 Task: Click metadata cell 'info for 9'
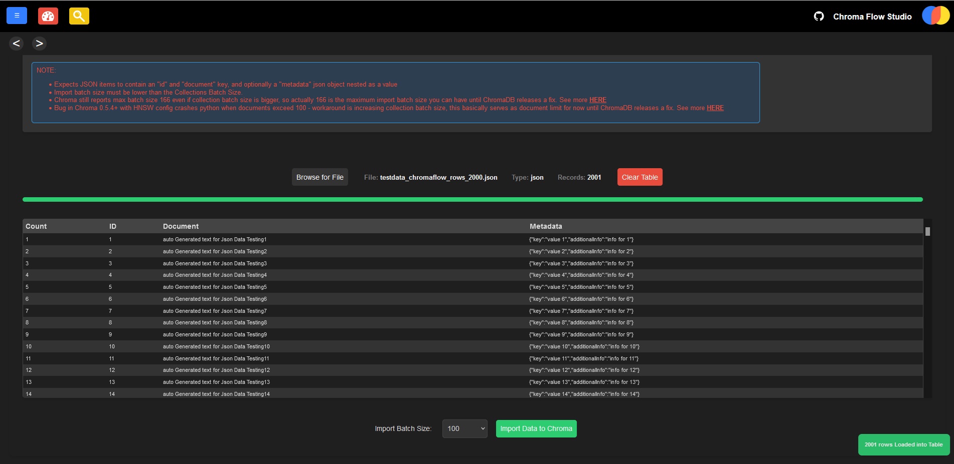click(581, 335)
